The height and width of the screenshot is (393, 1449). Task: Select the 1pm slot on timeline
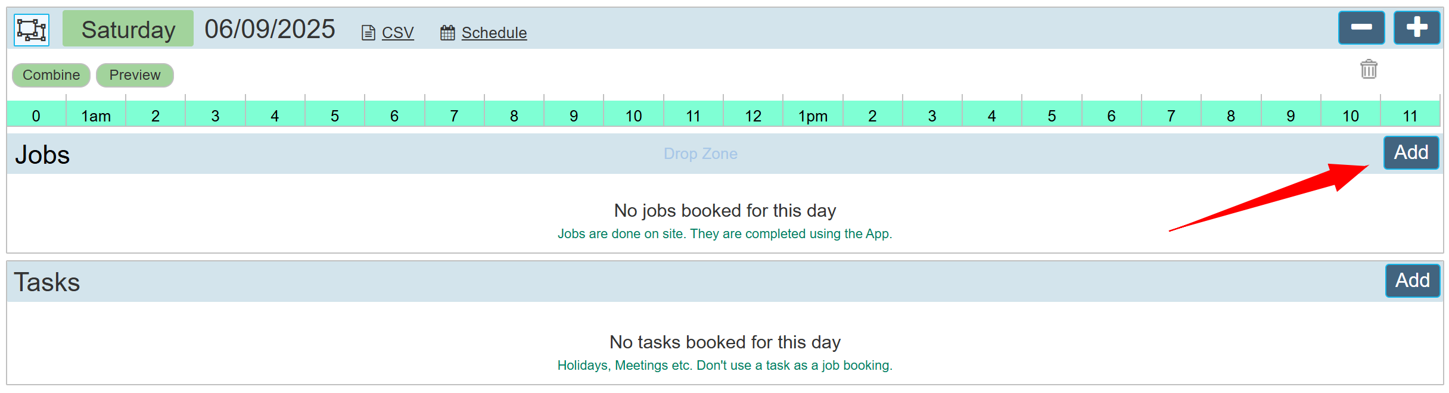[x=813, y=116]
